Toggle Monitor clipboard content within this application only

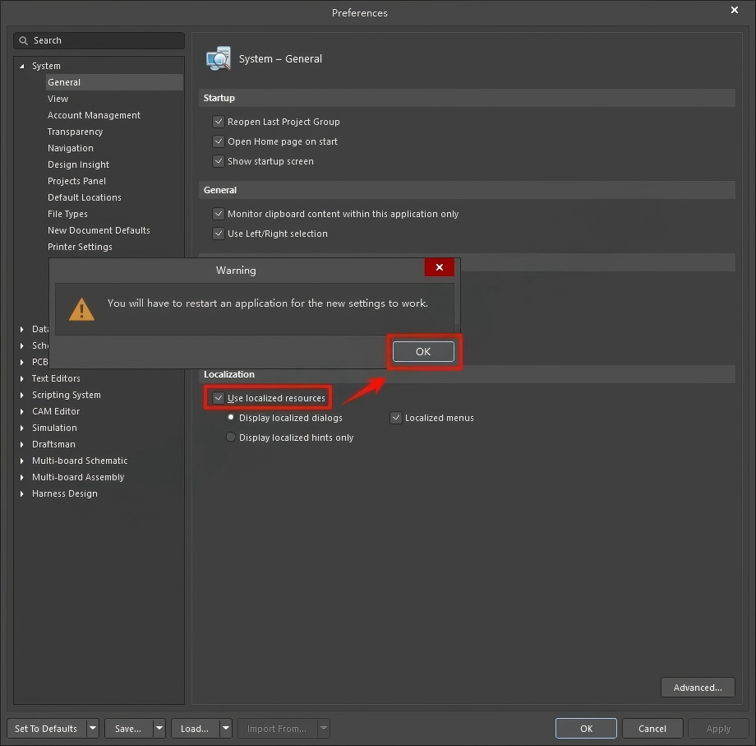pyautogui.click(x=219, y=214)
